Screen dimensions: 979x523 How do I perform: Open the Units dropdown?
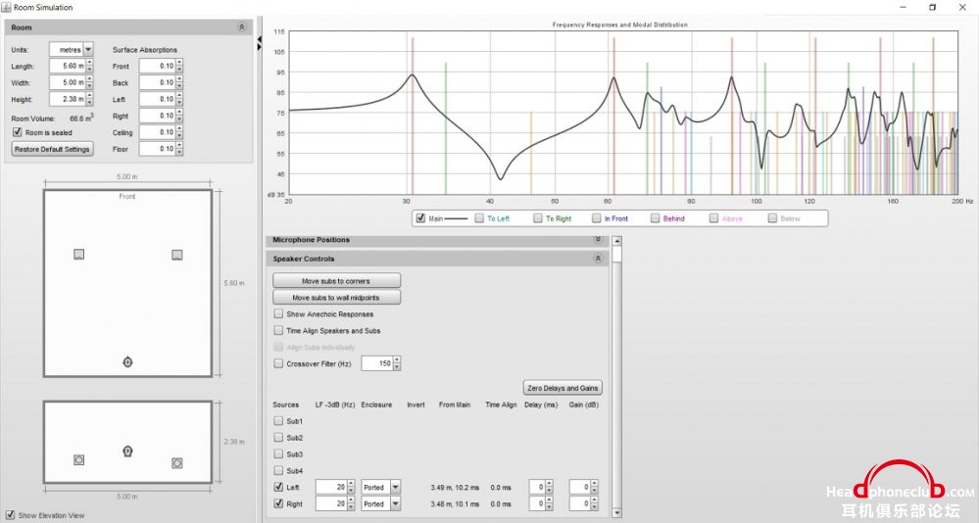[88, 49]
